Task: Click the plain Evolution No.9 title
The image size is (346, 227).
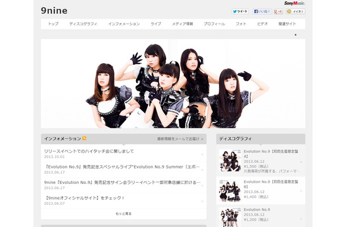Action: click(x=257, y=209)
